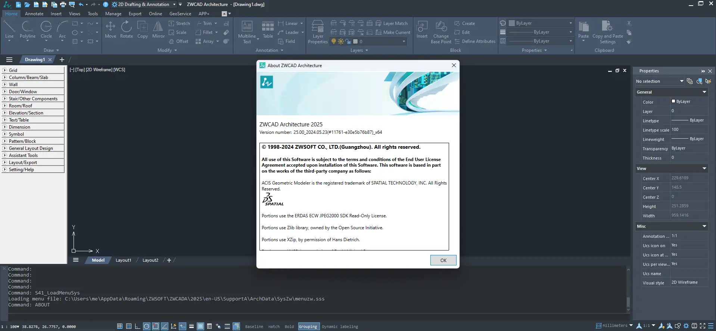Select the Line drawing tool

[x=9, y=30]
